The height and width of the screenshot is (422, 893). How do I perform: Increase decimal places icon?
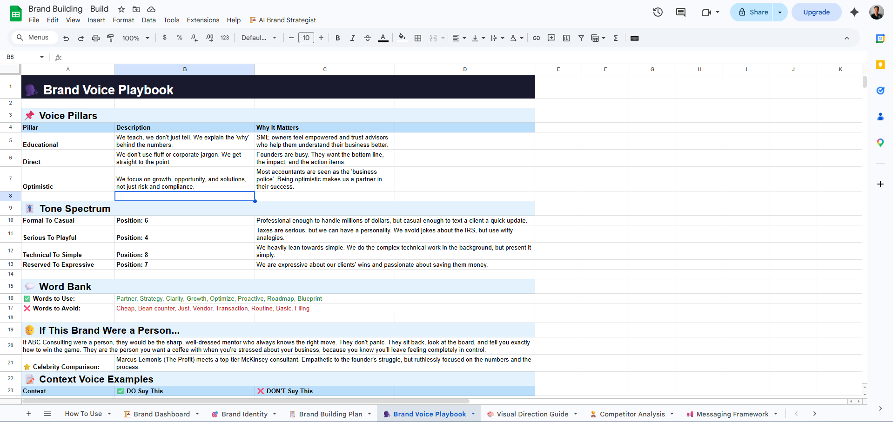(x=209, y=38)
